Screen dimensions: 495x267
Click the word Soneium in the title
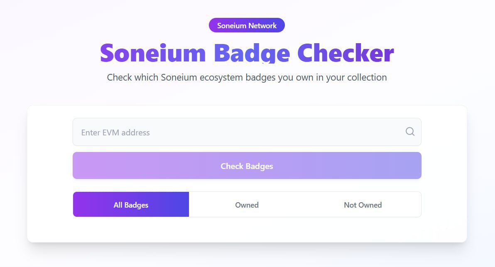click(x=153, y=53)
